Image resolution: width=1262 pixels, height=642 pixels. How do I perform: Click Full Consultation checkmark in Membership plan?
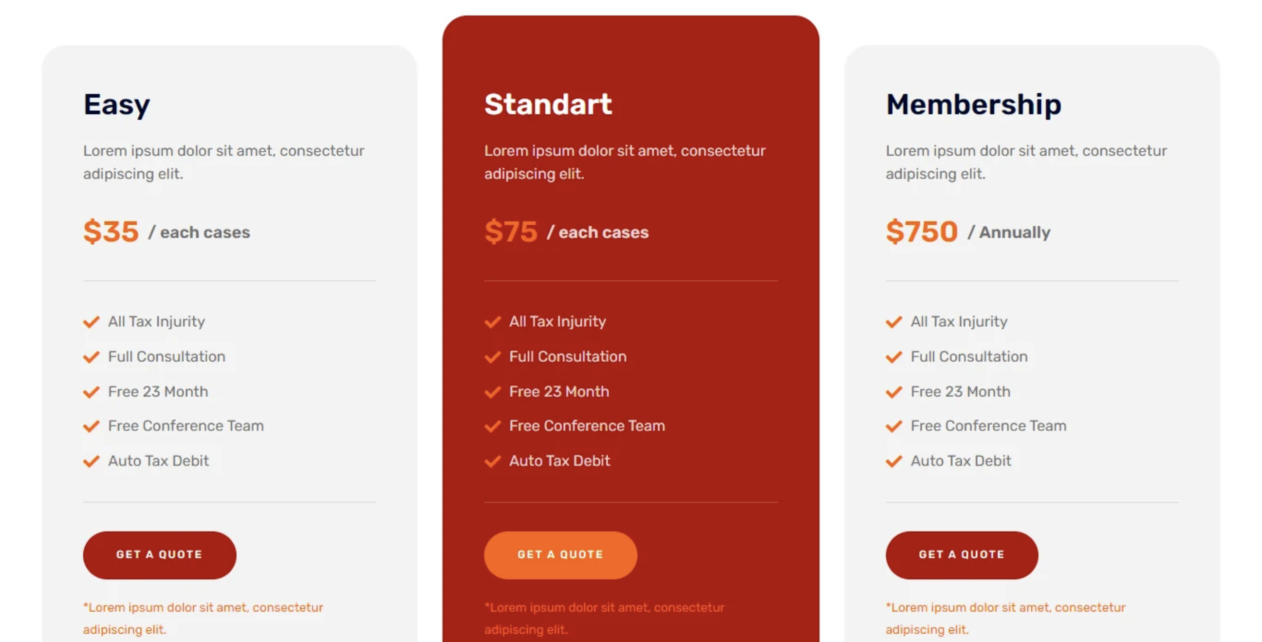[x=893, y=357]
